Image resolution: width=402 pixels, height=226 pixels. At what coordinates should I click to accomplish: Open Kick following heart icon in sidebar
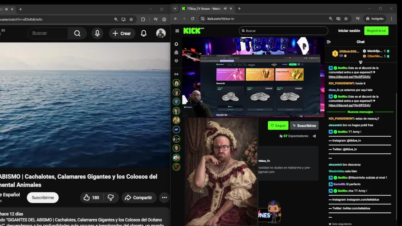tap(176, 61)
